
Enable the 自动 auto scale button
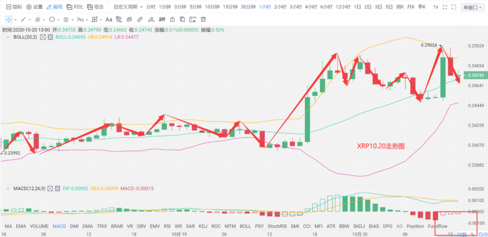click(483, 234)
